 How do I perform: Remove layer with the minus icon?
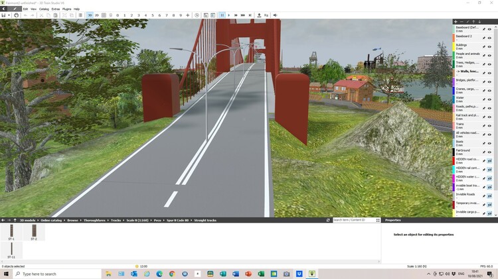[x=461, y=22]
